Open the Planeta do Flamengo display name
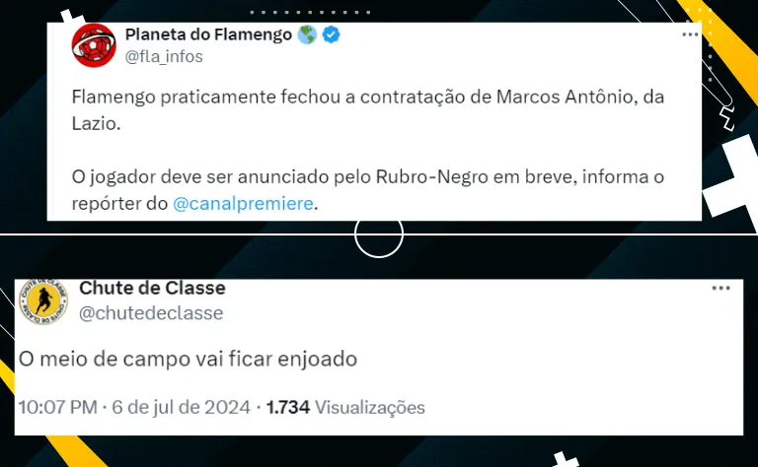This screenshot has width=758, height=467. tap(208, 34)
